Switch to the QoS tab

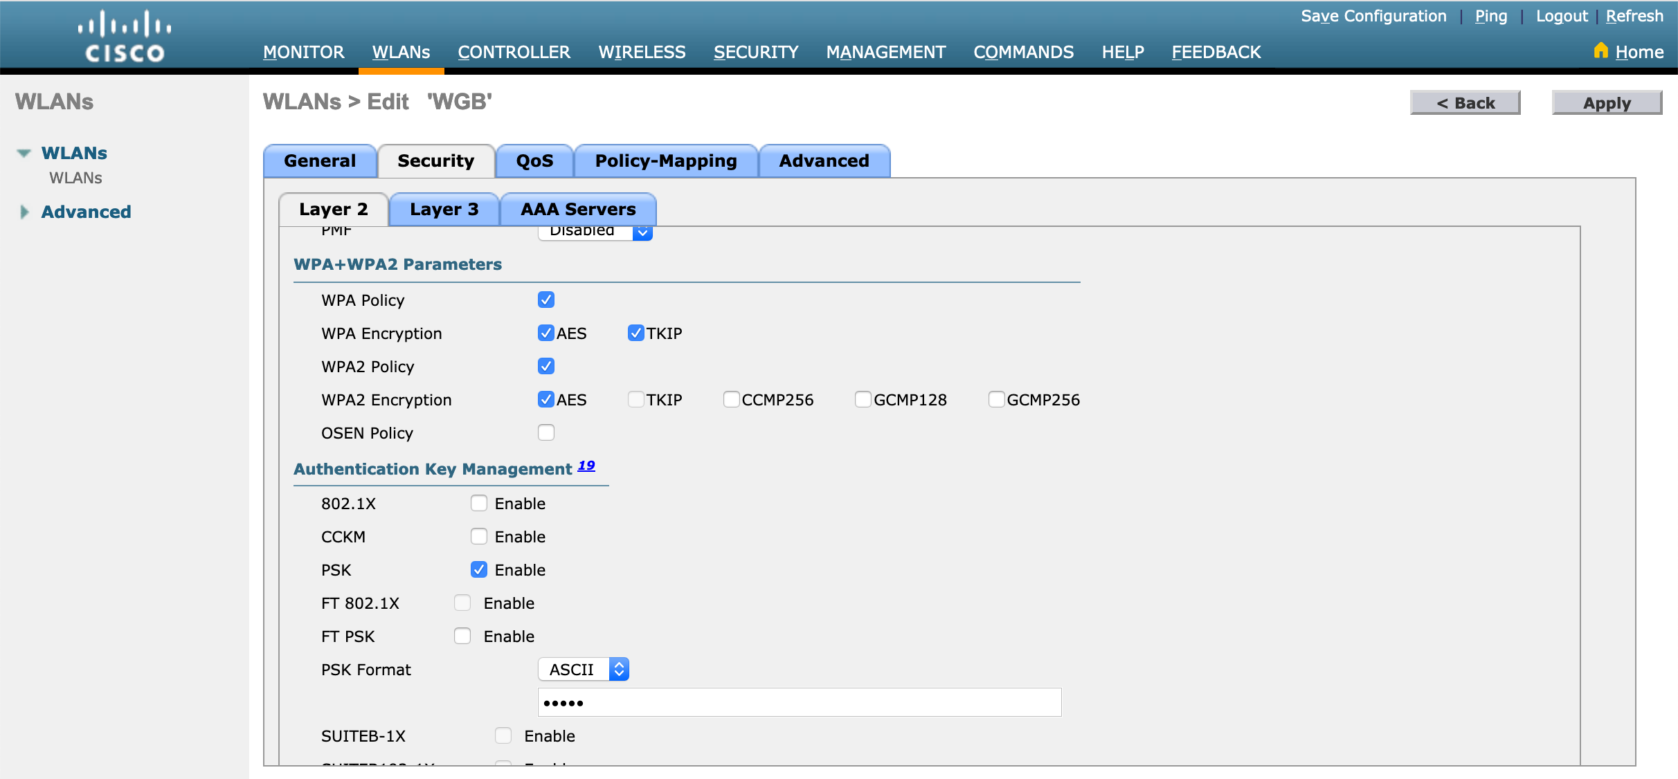[x=534, y=161]
